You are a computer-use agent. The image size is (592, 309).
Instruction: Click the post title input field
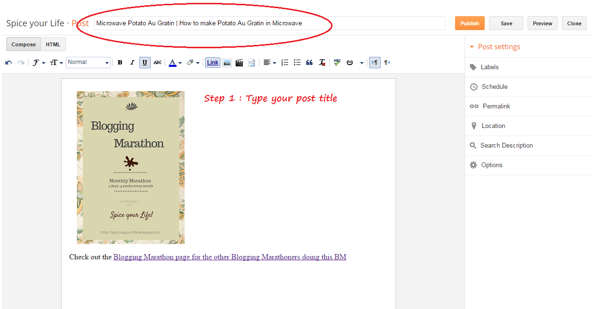point(267,22)
